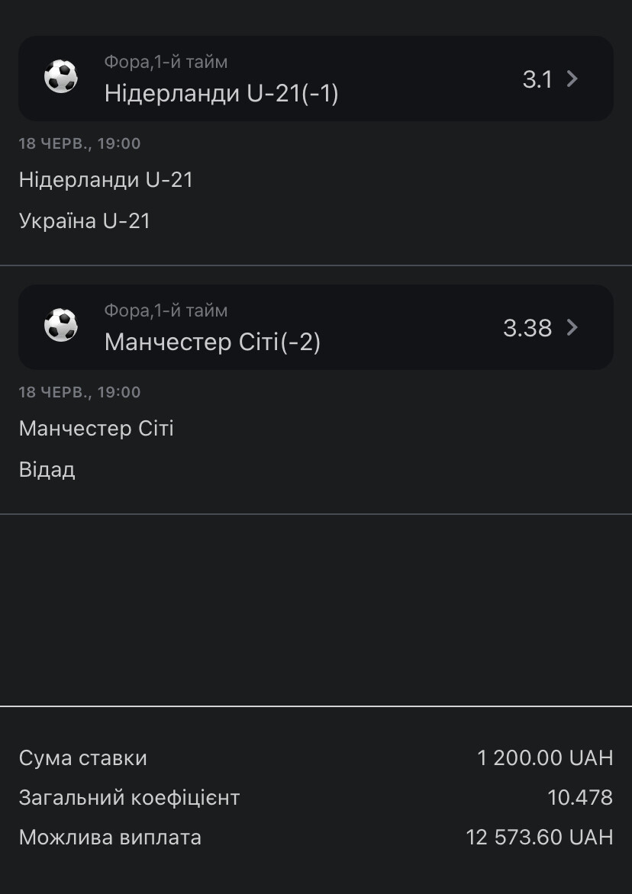The height and width of the screenshot is (894, 632).
Task: Tap the Сума ставки label
Action: pyautogui.click(x=82, y=758)
